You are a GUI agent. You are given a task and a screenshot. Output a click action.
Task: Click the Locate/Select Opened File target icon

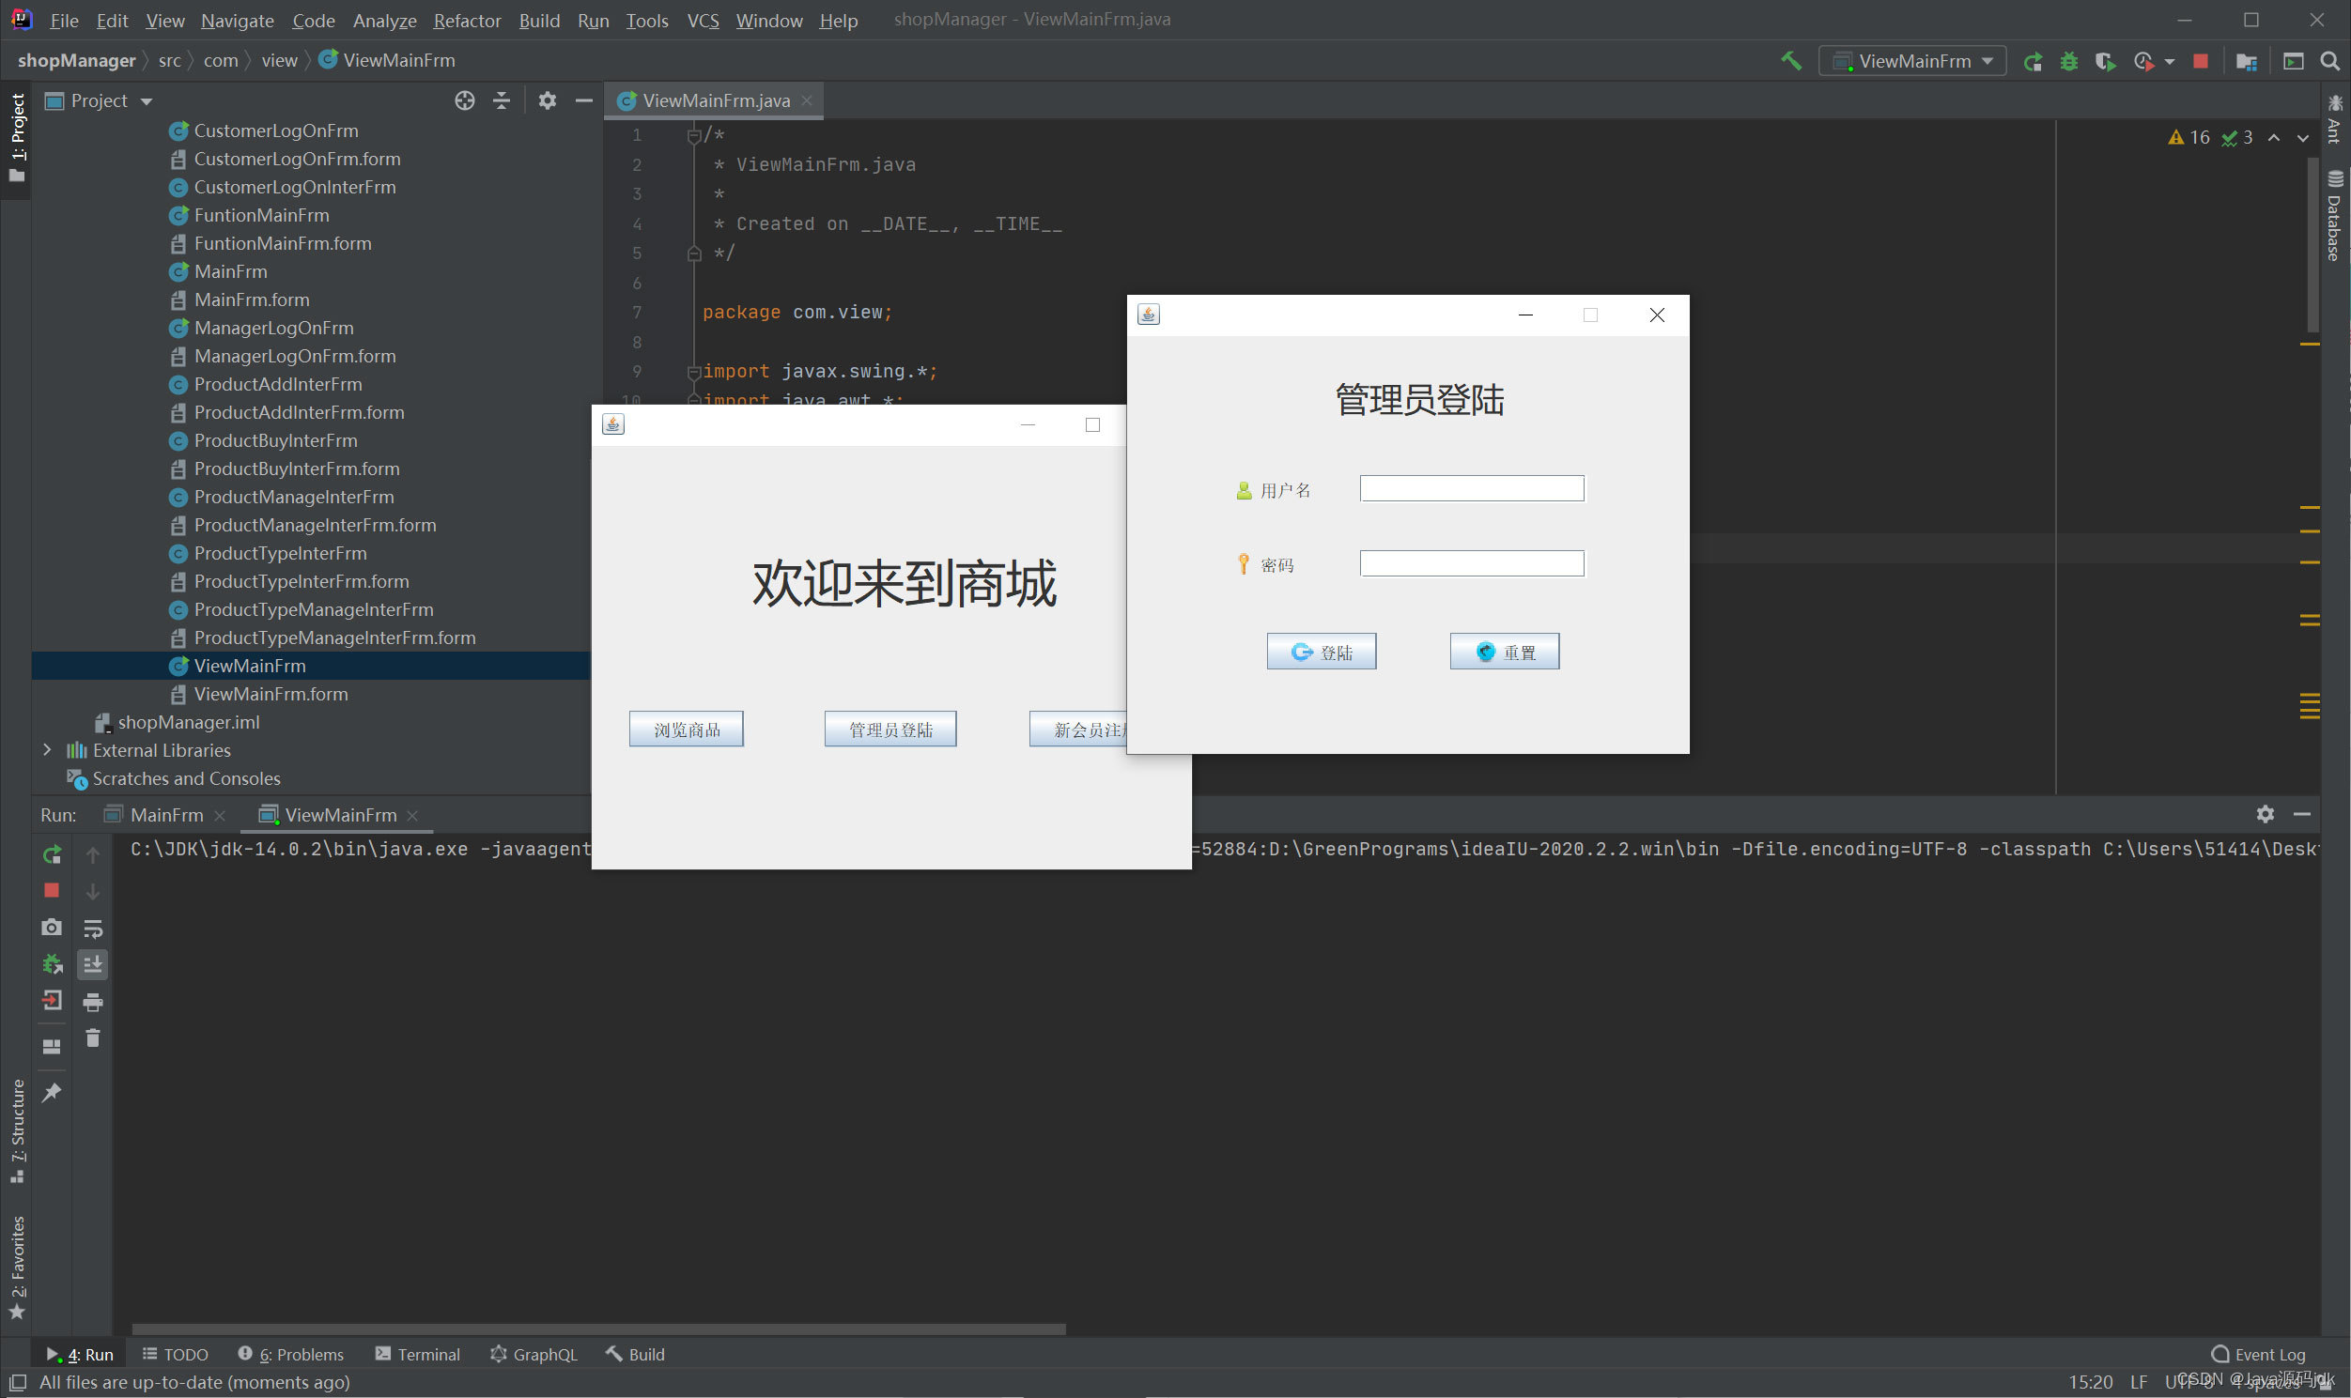tap(465, 100)
